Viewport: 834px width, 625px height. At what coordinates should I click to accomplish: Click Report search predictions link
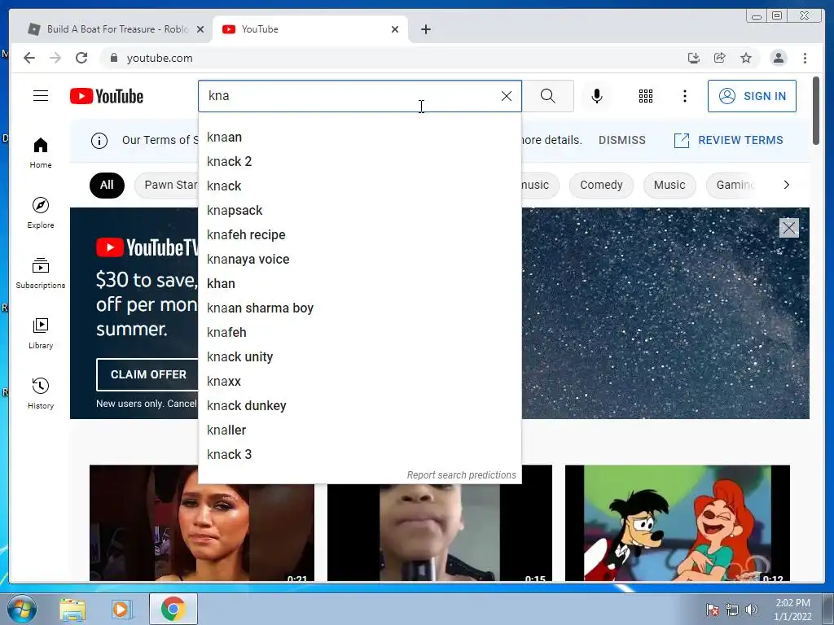pos(461,475)
